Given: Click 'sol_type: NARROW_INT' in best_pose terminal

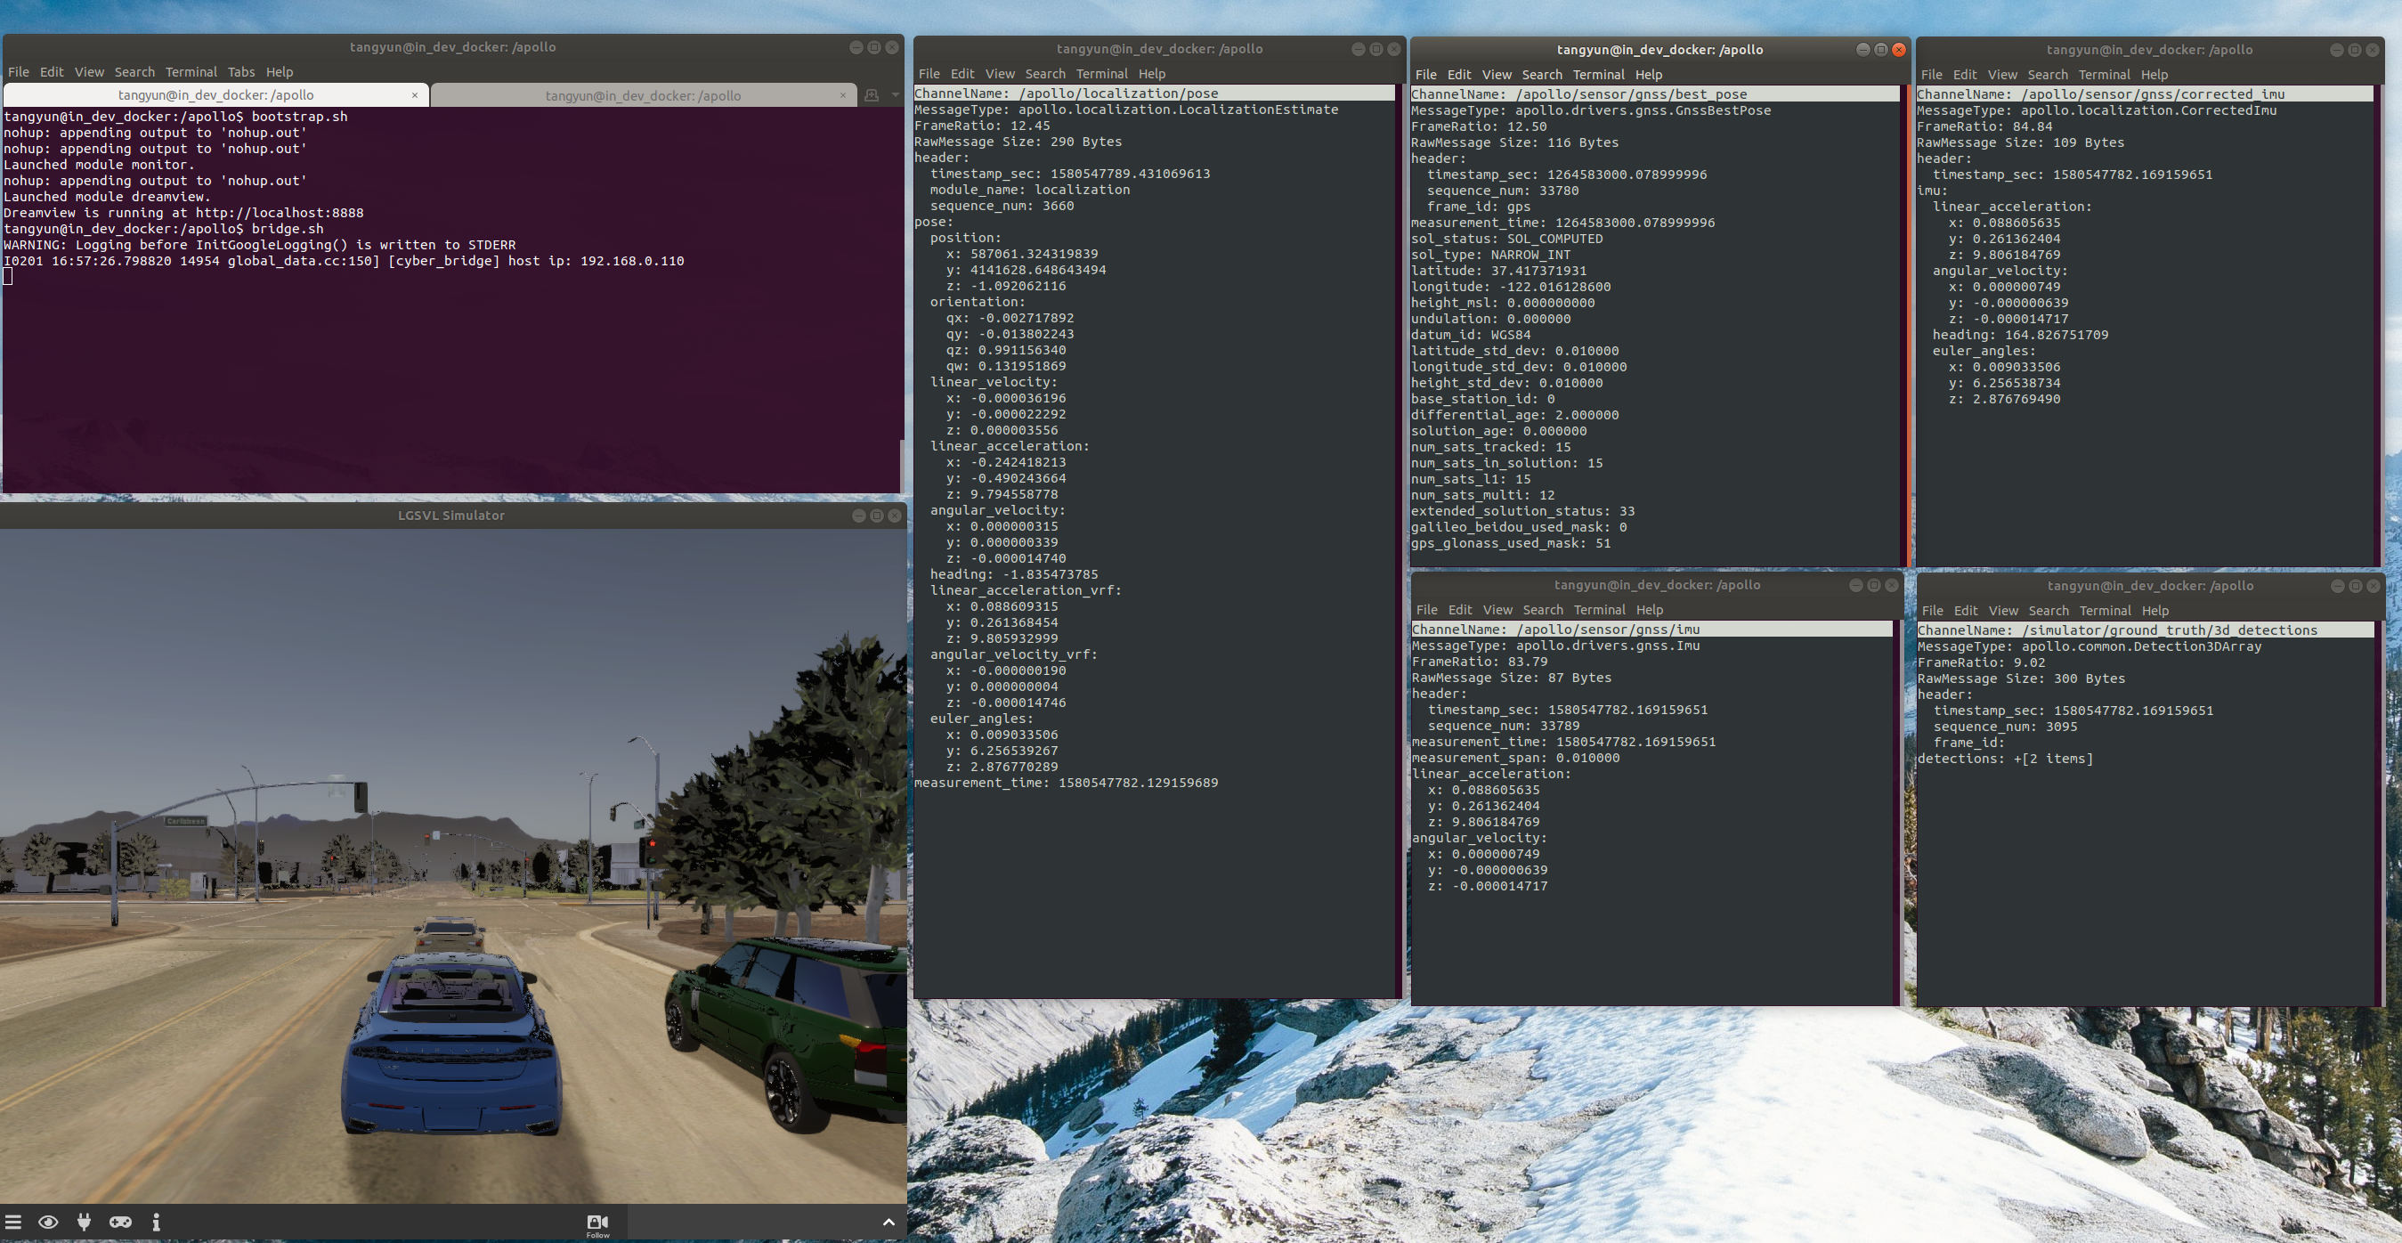Looking at the screenshot, I should [x=1491, y=255].
